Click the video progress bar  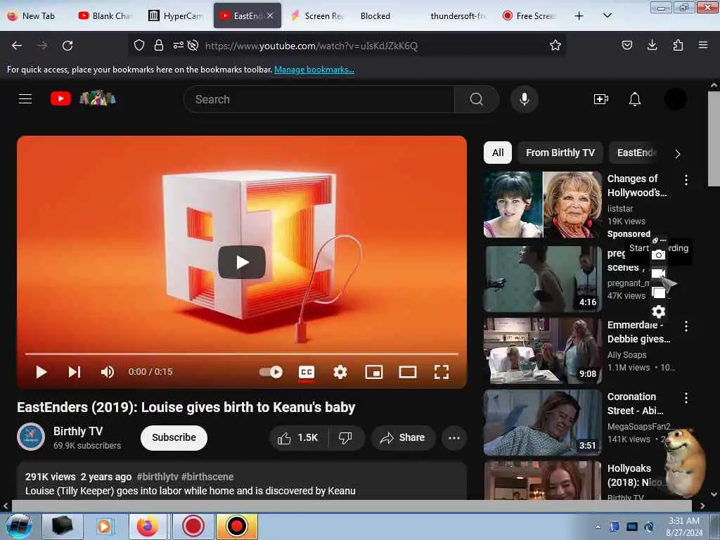pos(242,354)
